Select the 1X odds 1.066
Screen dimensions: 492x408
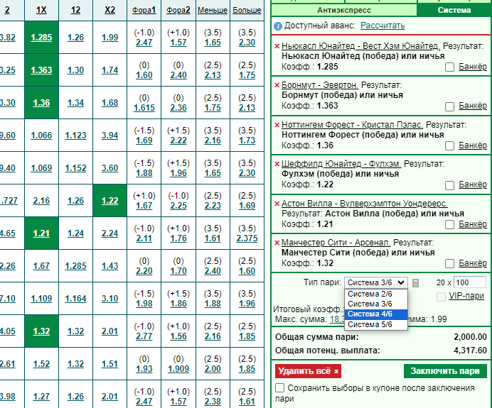click(41, 136)
